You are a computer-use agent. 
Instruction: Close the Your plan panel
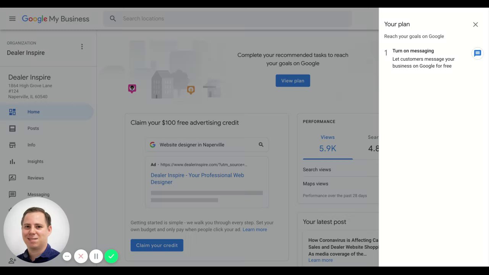click(475, 24)
